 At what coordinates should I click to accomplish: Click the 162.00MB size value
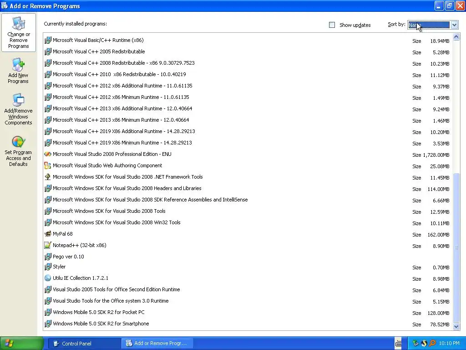[x=438, y=235]
